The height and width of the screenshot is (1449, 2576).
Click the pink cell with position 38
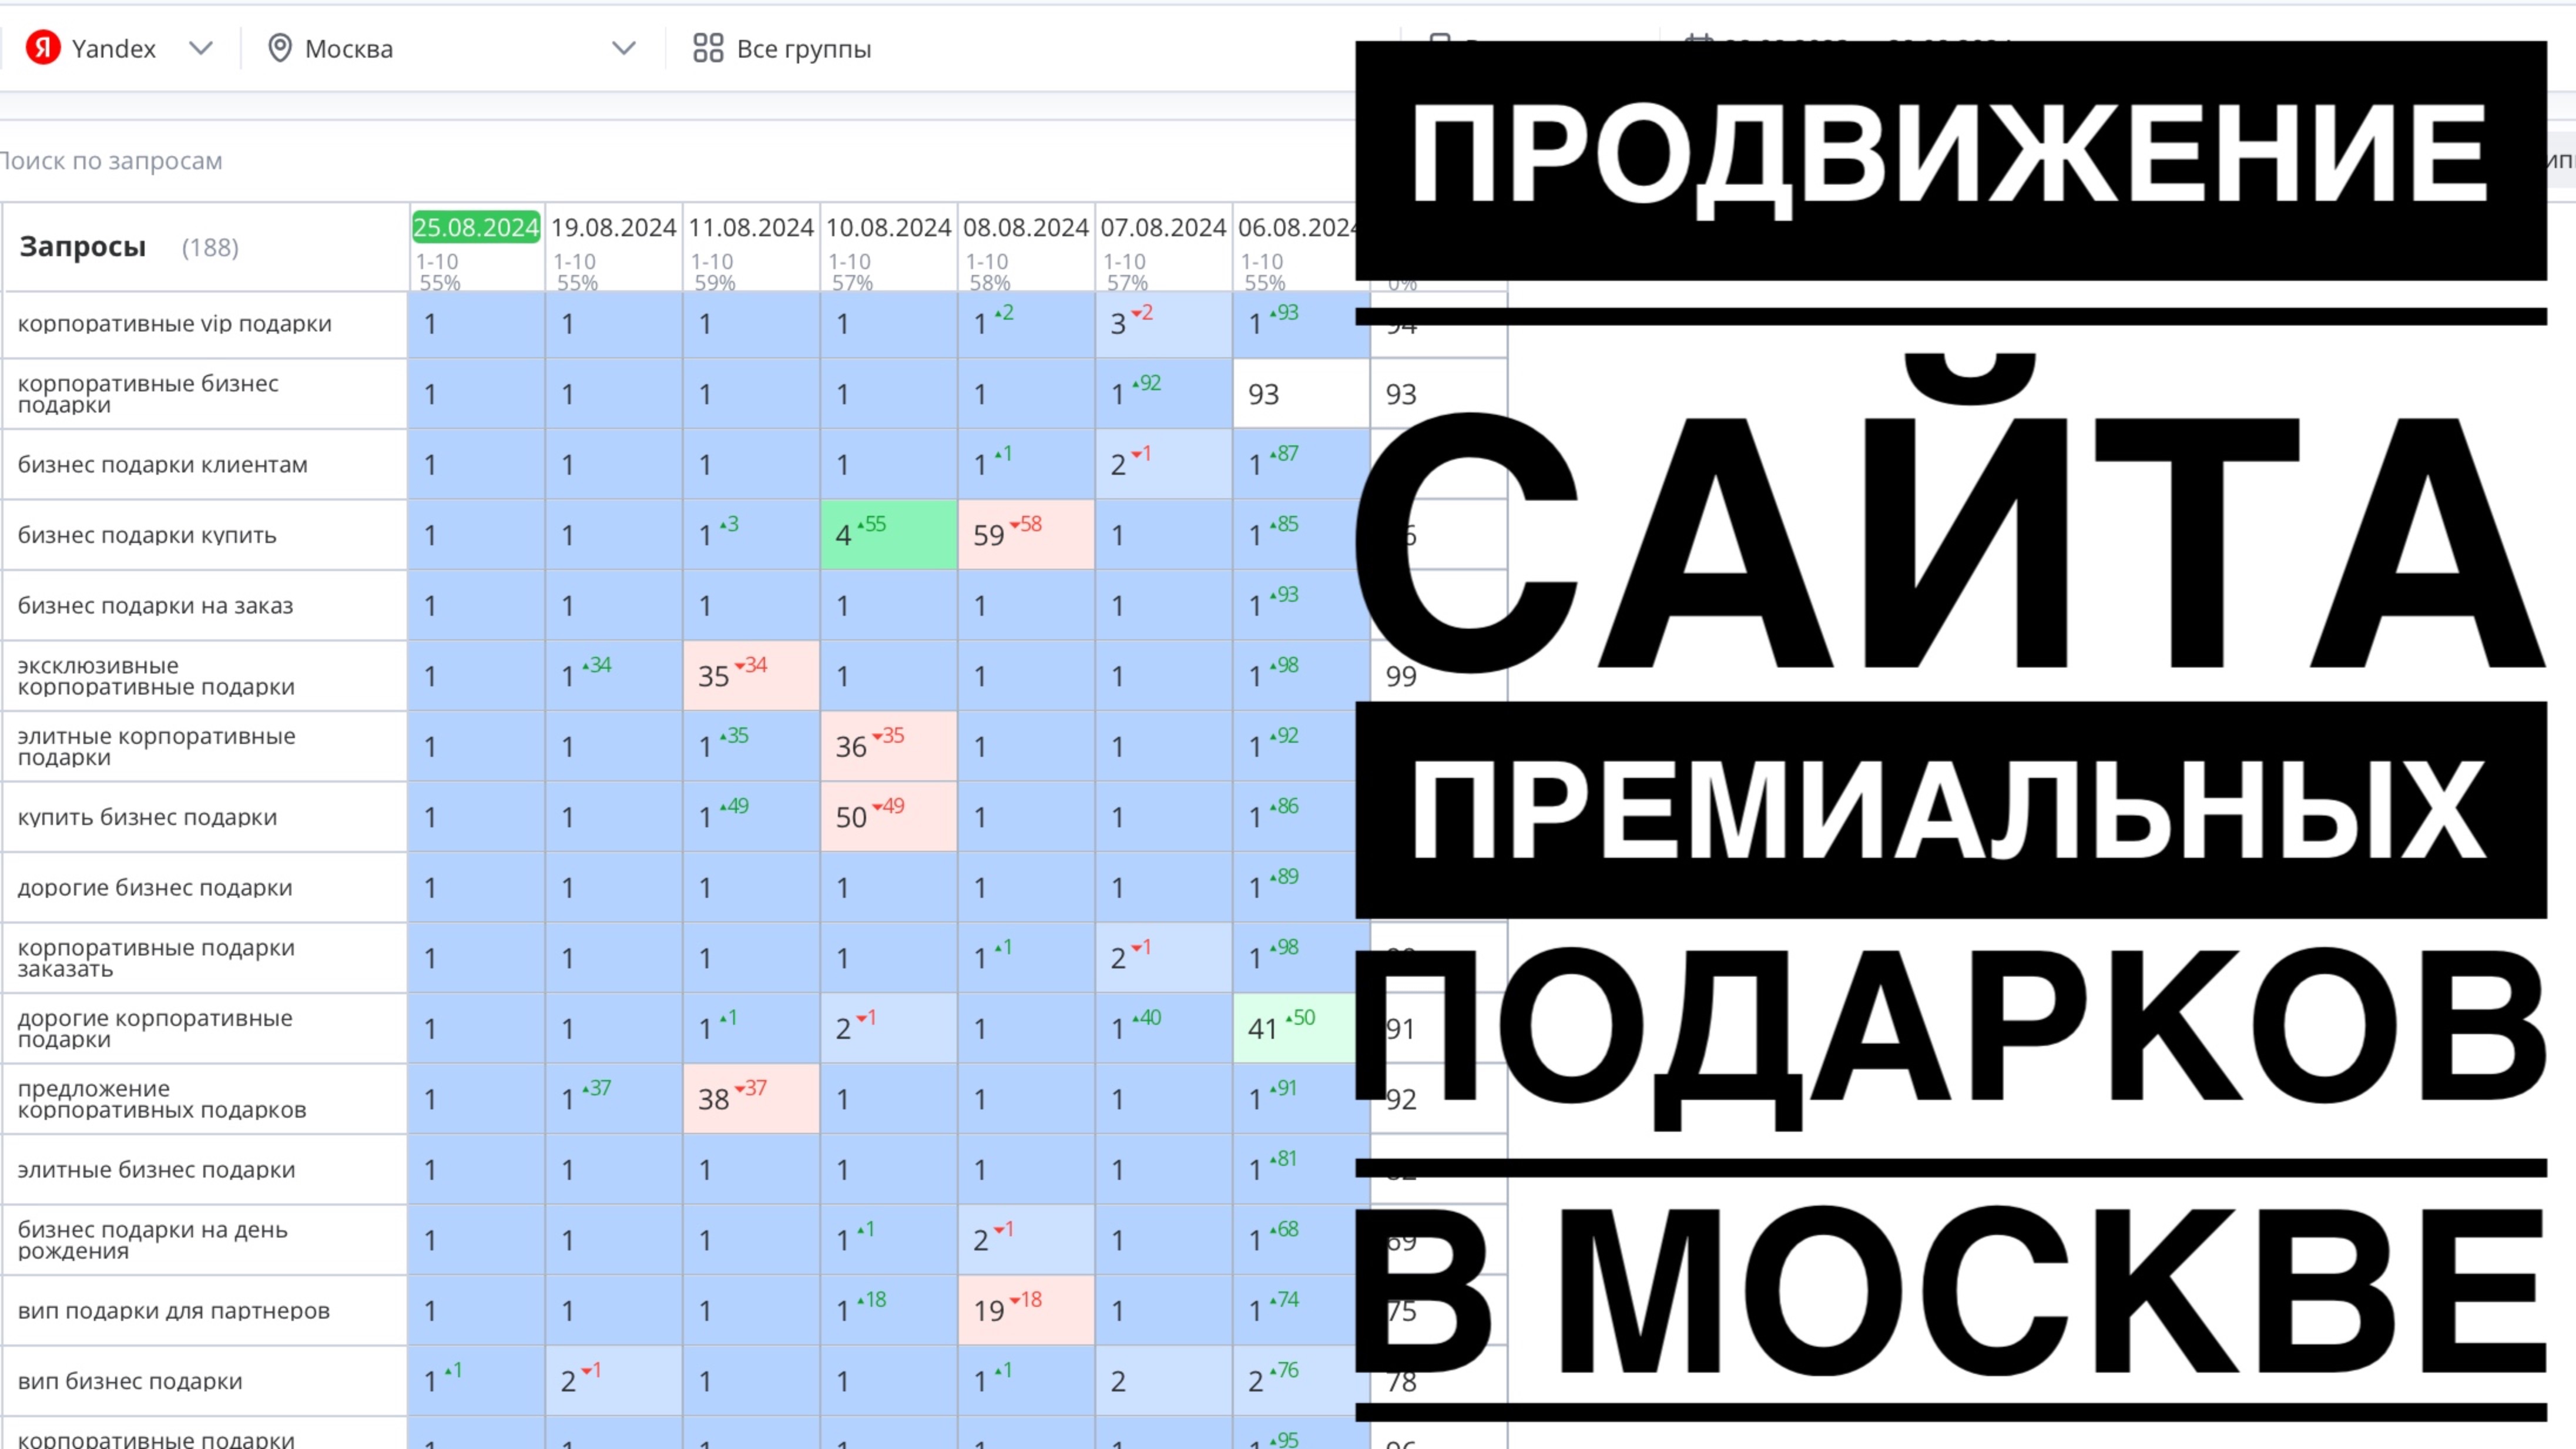point(751,1099)
